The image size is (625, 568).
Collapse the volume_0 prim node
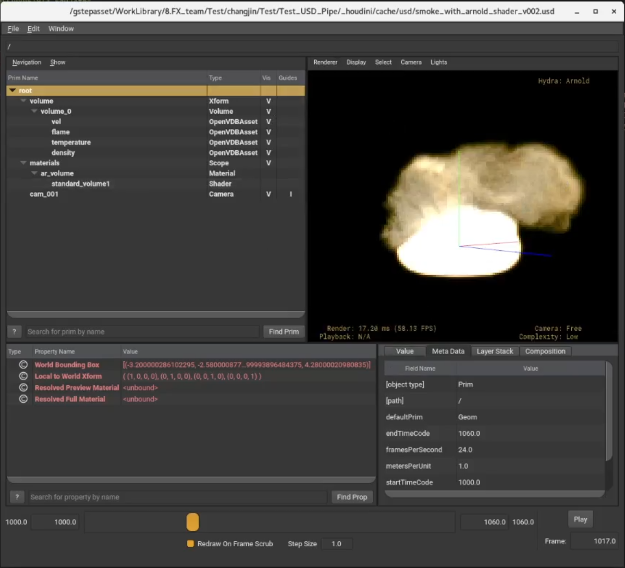tap(34, 112)
